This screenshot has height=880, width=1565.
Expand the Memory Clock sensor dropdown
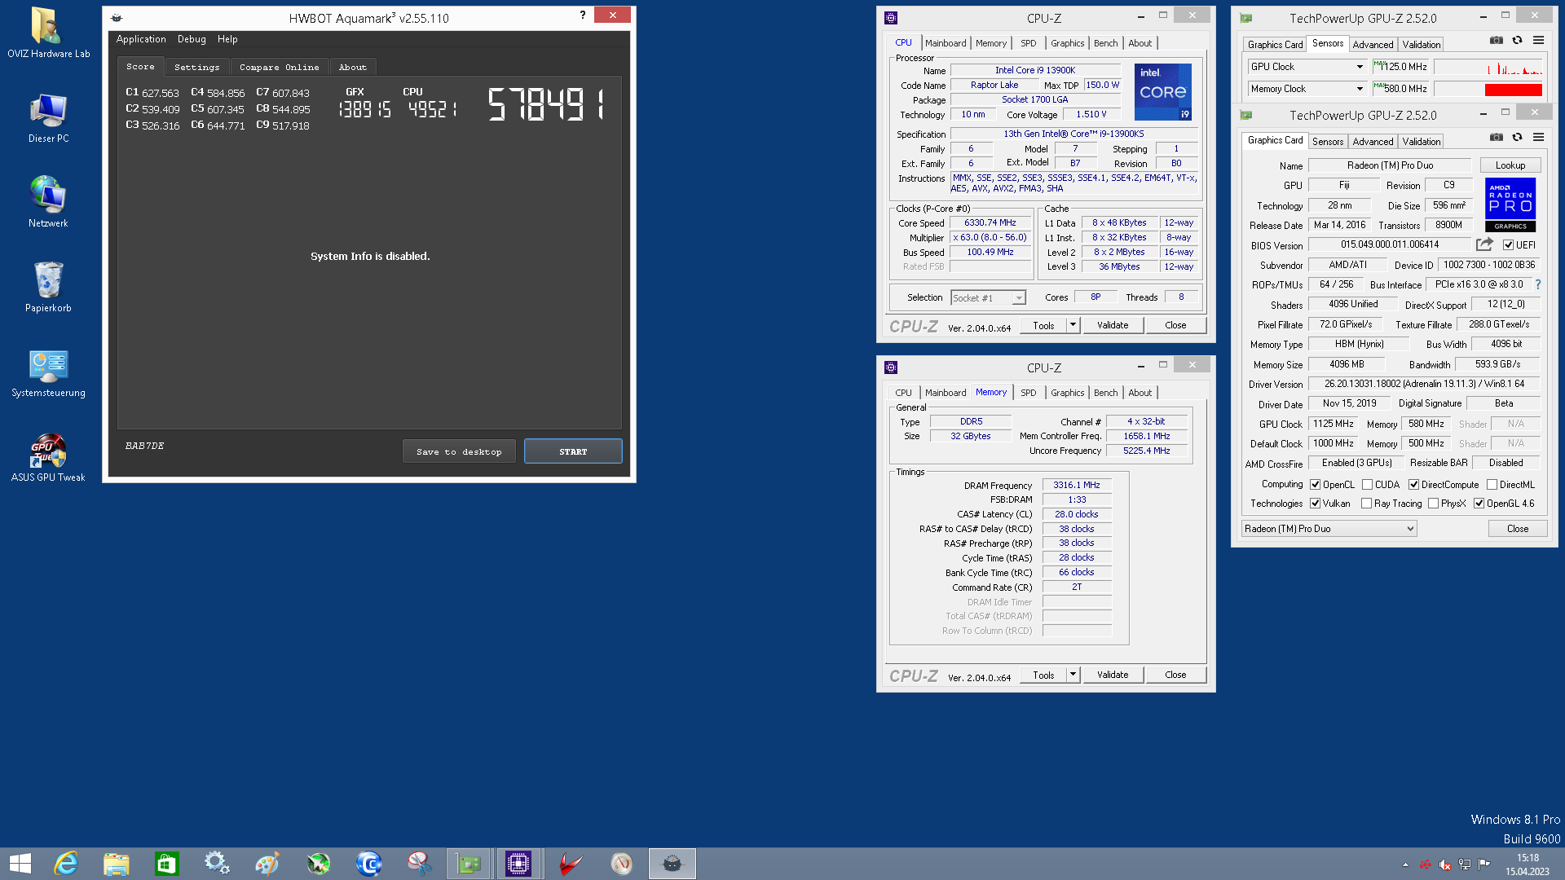coord(1360,89)
